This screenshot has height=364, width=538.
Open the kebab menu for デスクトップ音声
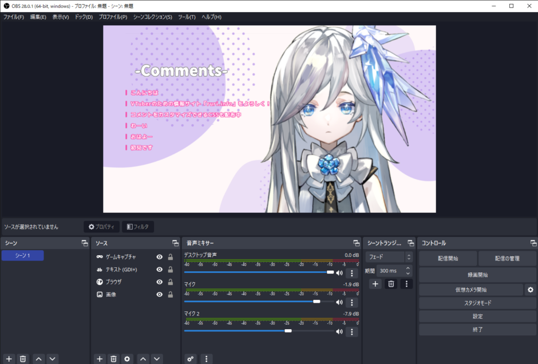click(x=351, y=273)
